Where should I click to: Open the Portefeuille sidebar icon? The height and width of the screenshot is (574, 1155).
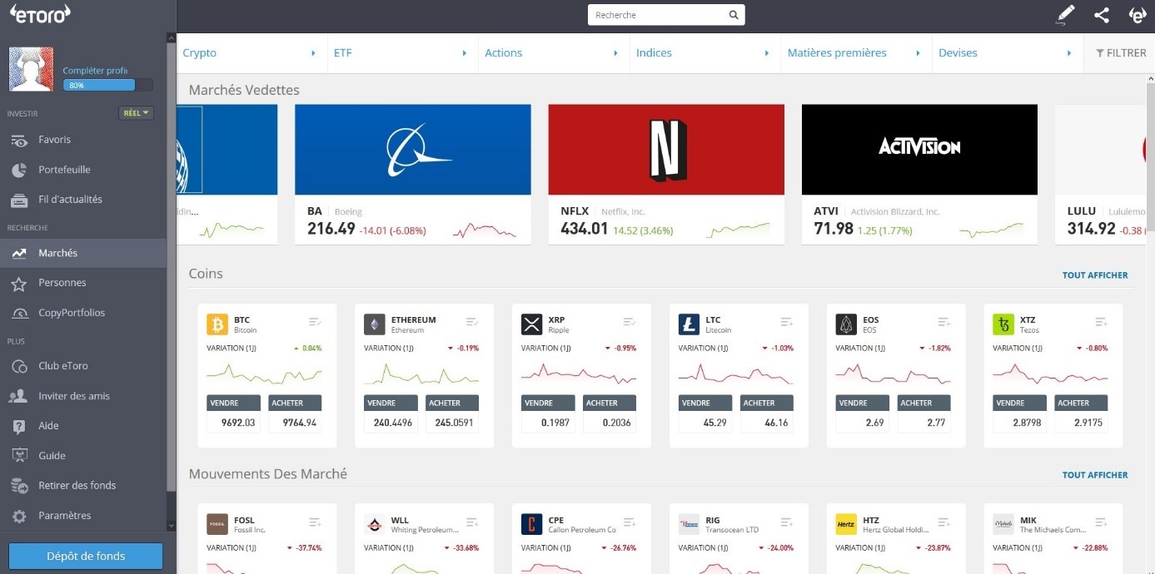point(23,169)
